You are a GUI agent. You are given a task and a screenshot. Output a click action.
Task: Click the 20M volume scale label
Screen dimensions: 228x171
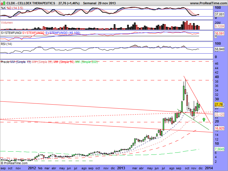[x=218, y=23]
